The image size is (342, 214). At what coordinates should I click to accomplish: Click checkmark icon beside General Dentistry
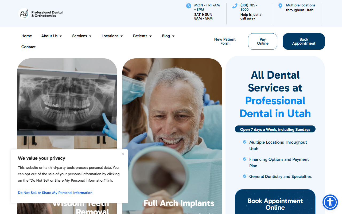(244, 176)
